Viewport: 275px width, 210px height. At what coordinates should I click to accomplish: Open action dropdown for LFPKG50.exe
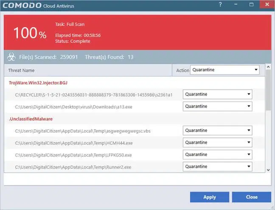click(x=217, y=154)
